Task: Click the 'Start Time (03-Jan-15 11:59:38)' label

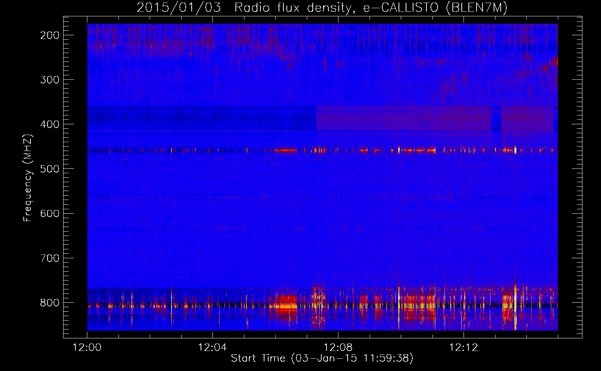Action: [x=322, y=358]
